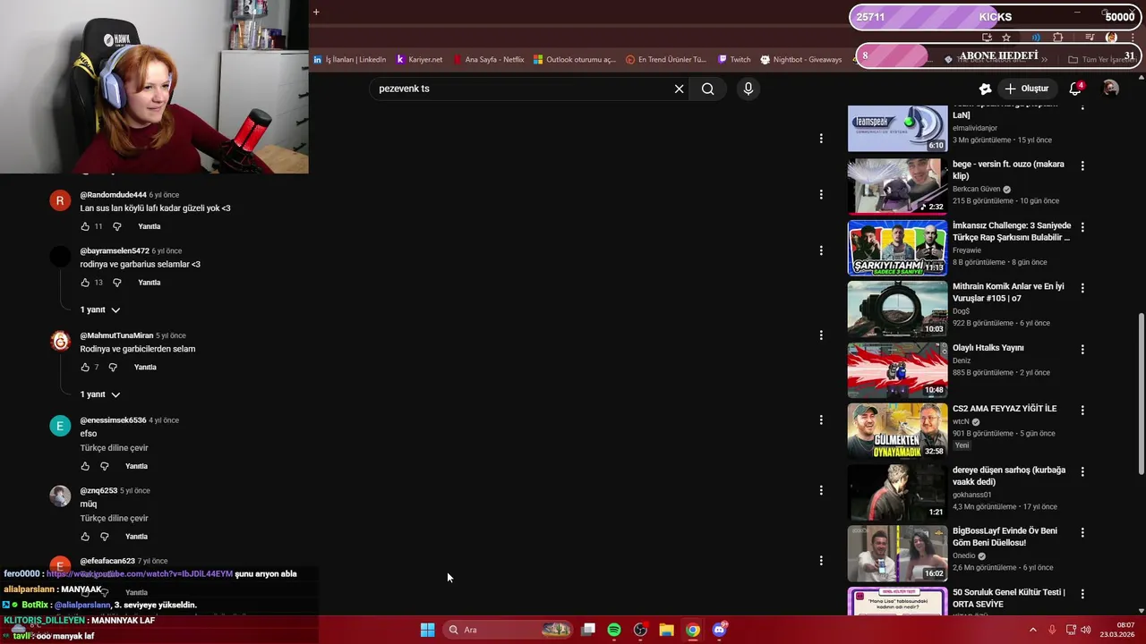Reply via Yanıtla under @bayramselen5472 comment

(x=150, y=283)
